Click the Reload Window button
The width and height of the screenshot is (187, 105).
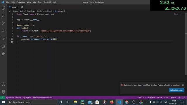(176, 90)
